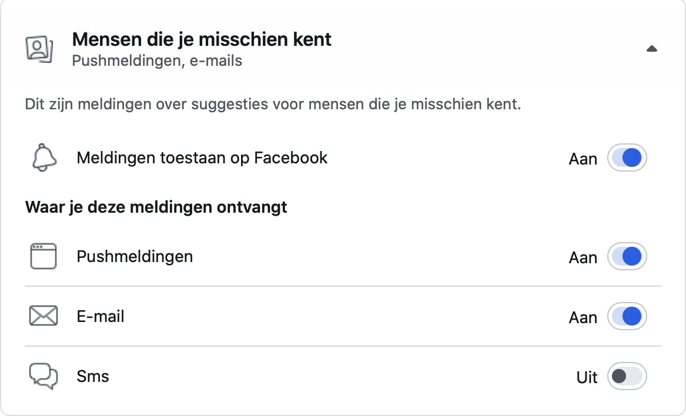Click the contact card icon beside section title
This screenshot has width=686, height=416.
(38, 48)
